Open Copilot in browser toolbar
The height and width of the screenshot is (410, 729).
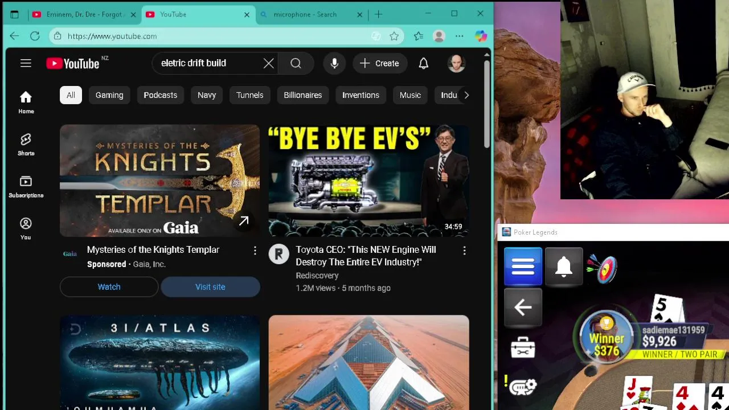coord(481,36)
